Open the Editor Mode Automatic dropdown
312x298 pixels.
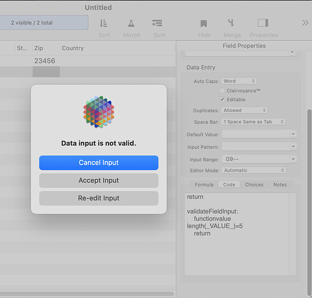point(254,170)
